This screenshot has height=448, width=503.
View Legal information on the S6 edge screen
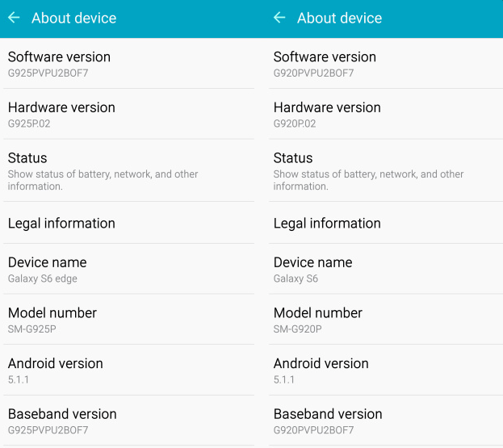[127, 224]
